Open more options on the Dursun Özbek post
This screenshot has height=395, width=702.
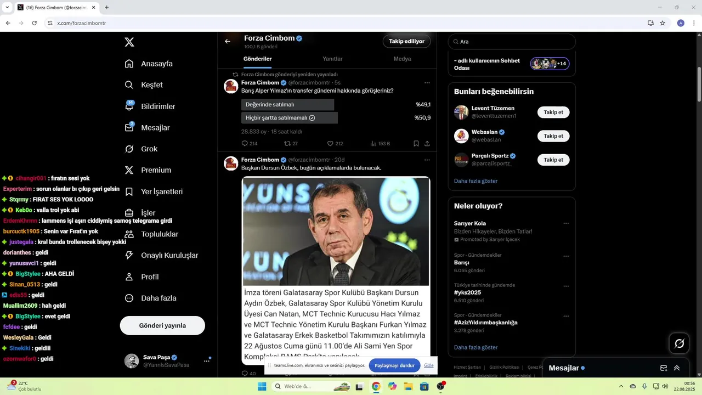point(427,160)
